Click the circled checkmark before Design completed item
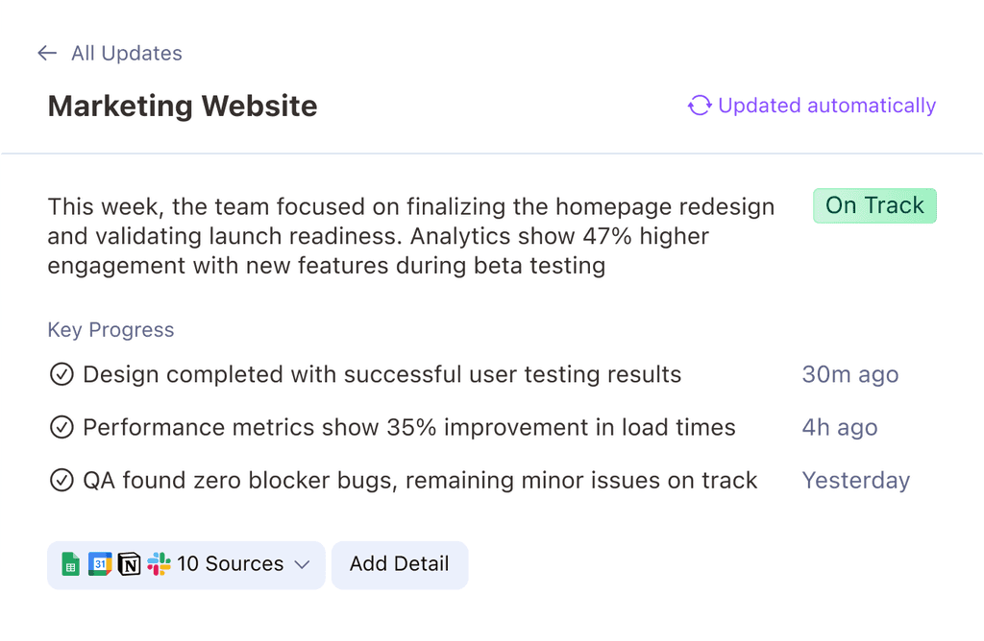 click(x=60, y=374)
